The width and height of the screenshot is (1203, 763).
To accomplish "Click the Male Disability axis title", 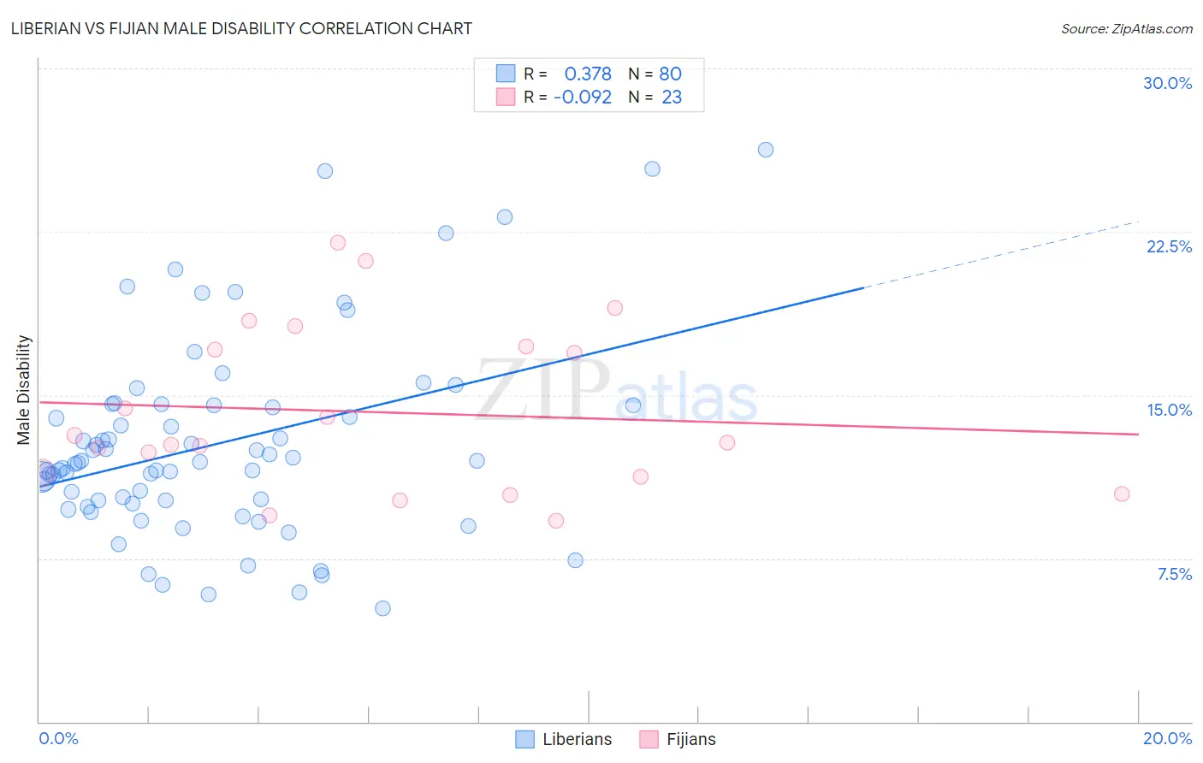I will click(x=24, y=389).
